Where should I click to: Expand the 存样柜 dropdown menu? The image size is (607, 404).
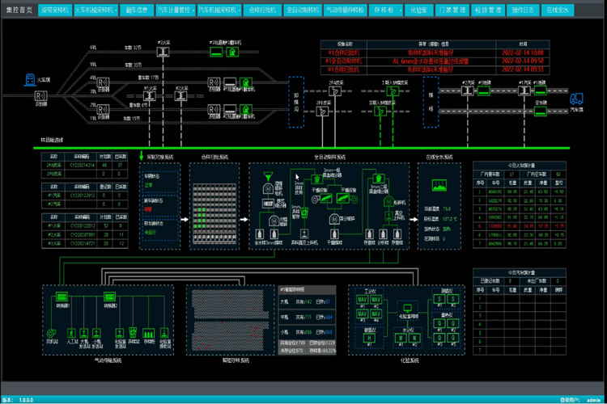tap(385, 11)
